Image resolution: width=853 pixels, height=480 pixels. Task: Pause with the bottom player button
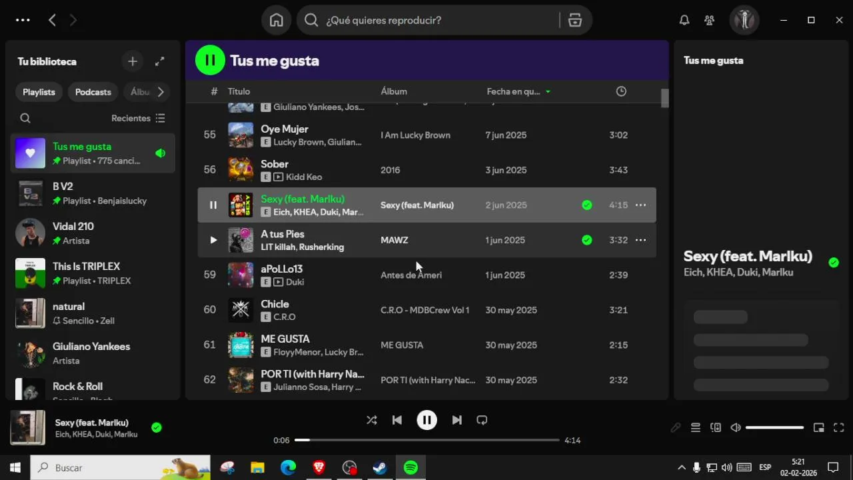point(426,420)
